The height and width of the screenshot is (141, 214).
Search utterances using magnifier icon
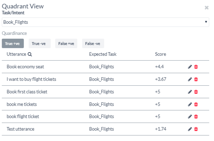pos(30,54)
